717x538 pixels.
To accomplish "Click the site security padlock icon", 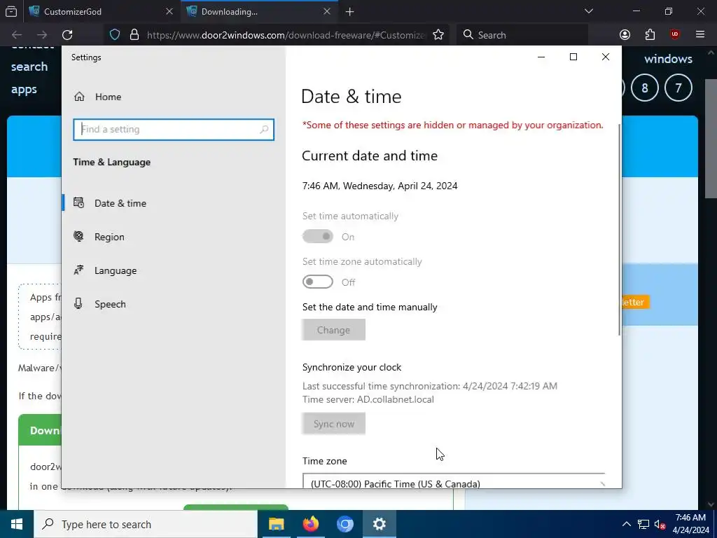I will click(x=134, y=35).
